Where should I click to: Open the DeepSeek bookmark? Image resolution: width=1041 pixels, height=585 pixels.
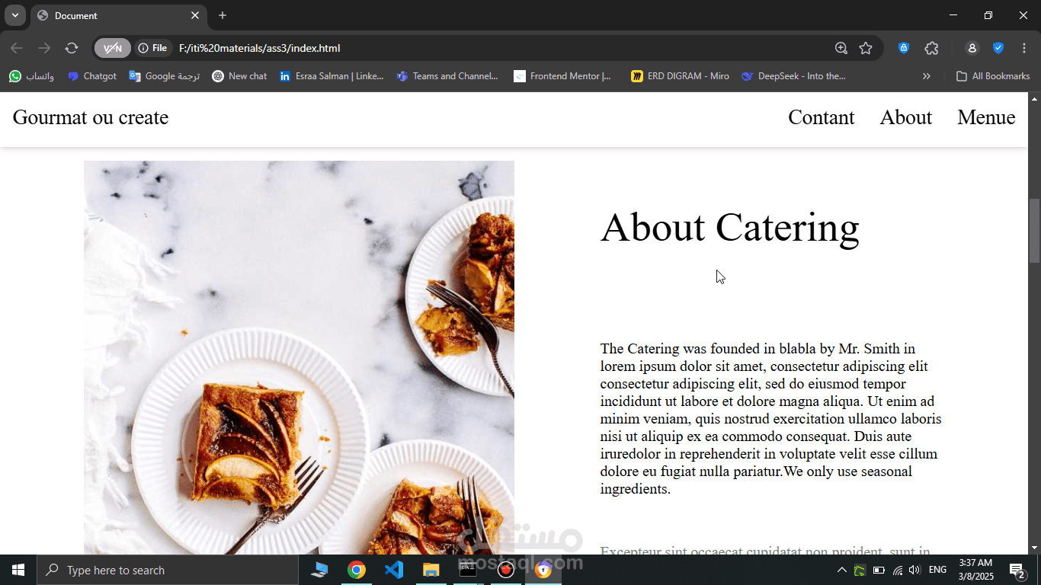coord(793,76)
